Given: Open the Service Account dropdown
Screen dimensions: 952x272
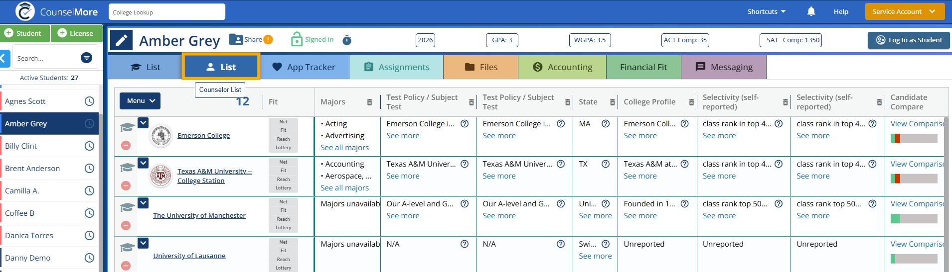Looking at the screenshot, I should pos(905,11).
